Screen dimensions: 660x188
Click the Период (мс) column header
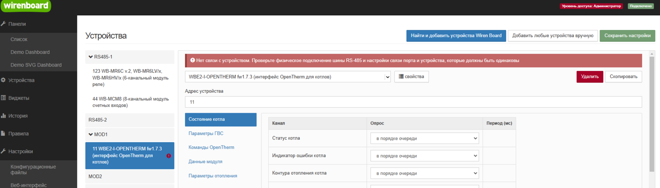(x=499, y=123)
